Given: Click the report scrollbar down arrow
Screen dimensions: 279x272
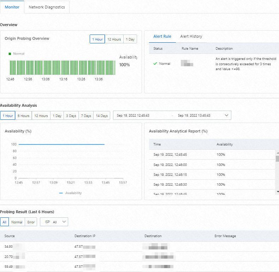Looking at the screenshot, I should [278, 191].
